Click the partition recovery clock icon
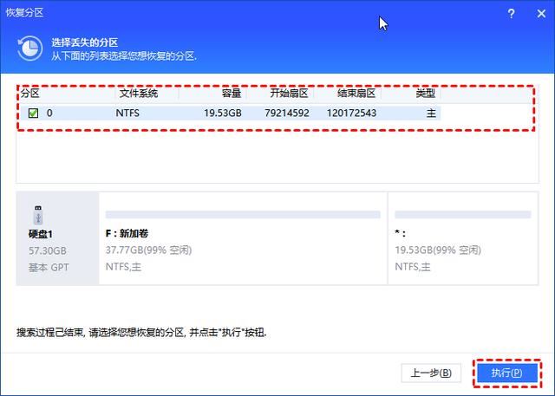This screenshot has height=396, width=555. [31, 48]
